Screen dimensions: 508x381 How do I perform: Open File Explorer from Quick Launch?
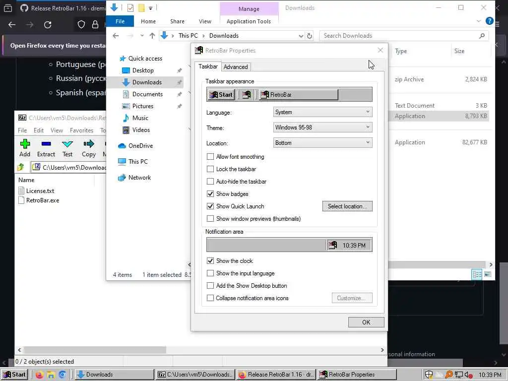(x=51, y=375)
